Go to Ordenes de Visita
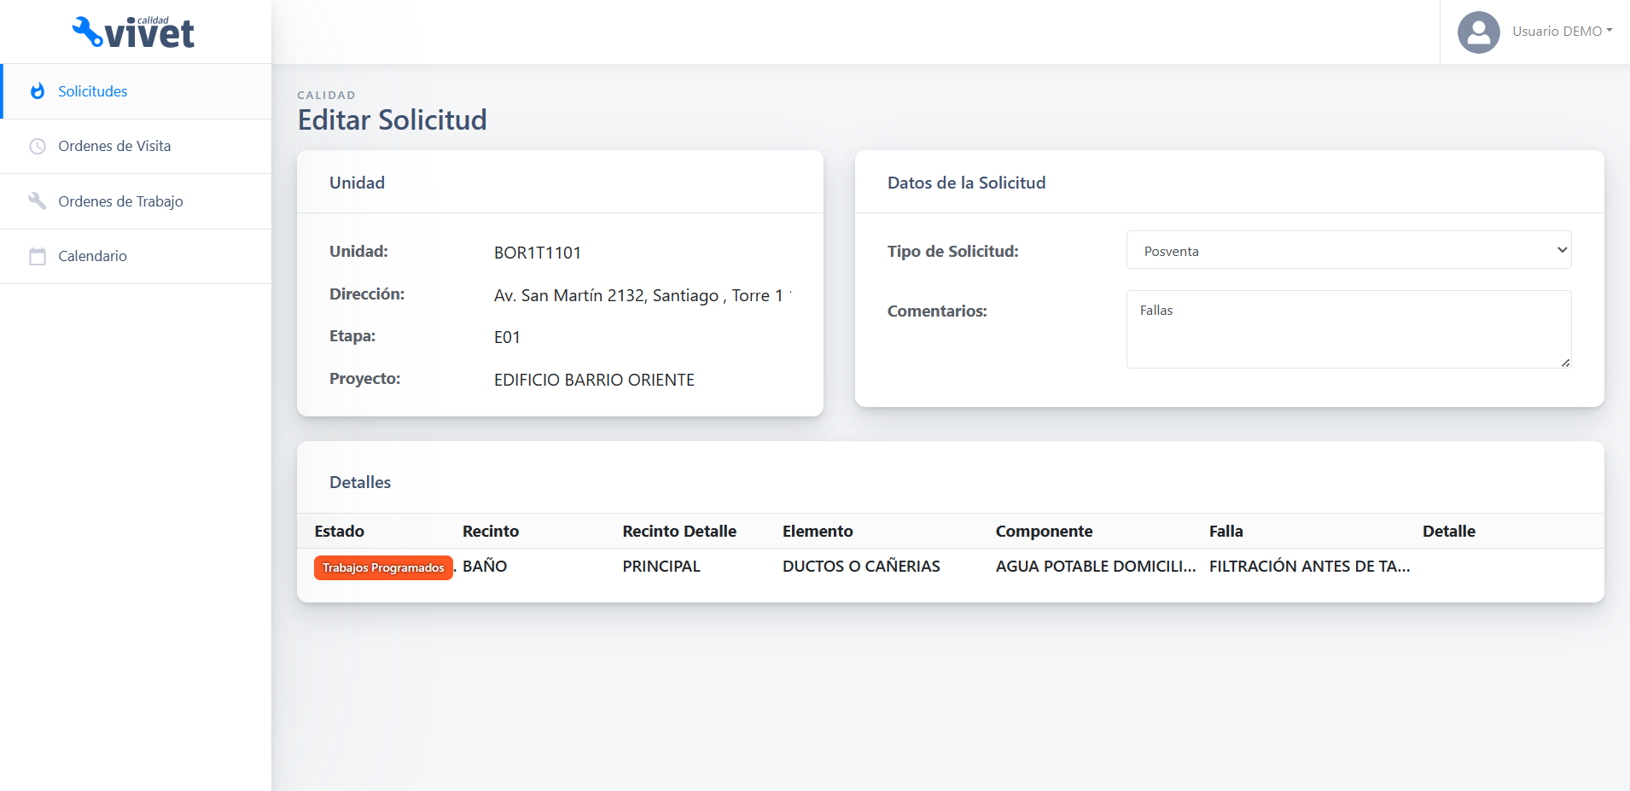 [x=114, y=146]
